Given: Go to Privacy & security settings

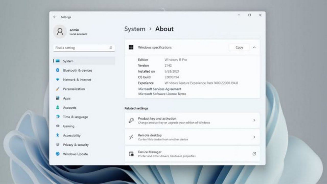Looking at the screenshot, I should [x=84, y=145].
